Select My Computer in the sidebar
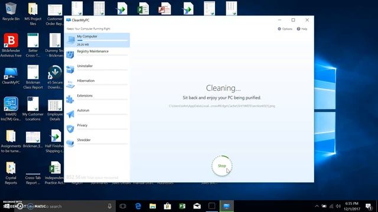Viewport: 378px width, 212px height. (97, 40)
